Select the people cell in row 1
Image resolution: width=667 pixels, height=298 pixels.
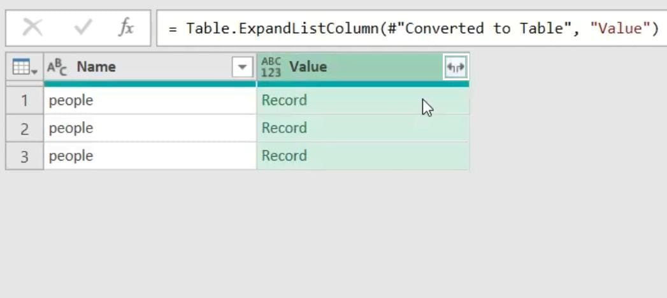click(x=150, y=101)
